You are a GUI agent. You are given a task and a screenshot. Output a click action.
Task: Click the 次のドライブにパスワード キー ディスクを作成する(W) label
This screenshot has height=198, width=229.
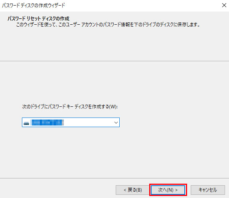click(70, 107)
